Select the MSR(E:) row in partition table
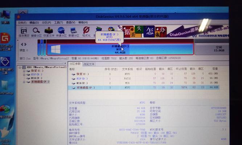 (x=144, y=83)
